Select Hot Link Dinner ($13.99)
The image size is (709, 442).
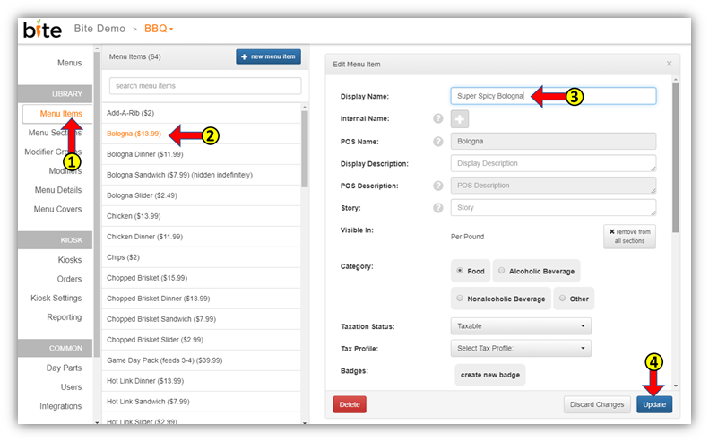201,381
